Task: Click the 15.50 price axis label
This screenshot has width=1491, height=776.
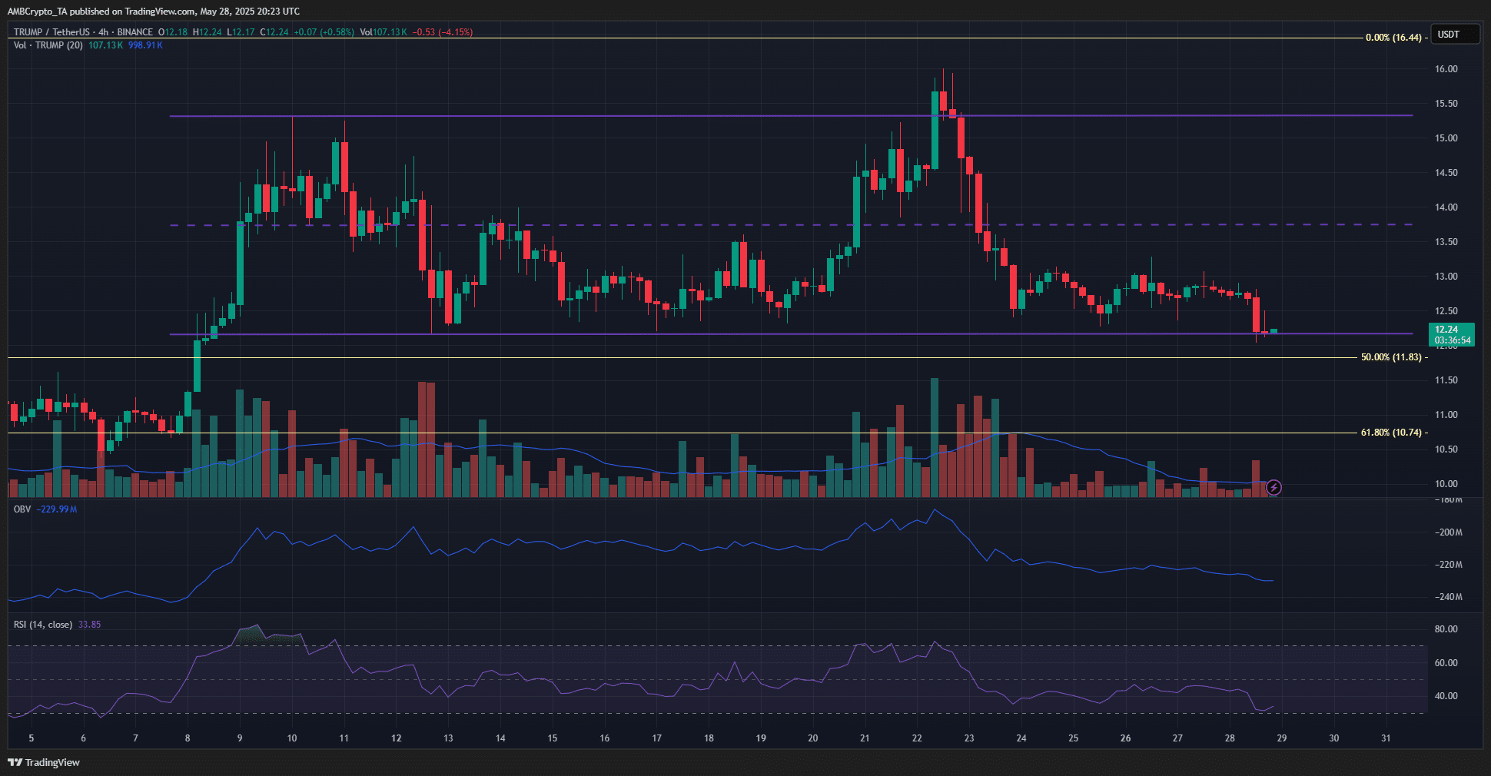Action: (1446, 104)
